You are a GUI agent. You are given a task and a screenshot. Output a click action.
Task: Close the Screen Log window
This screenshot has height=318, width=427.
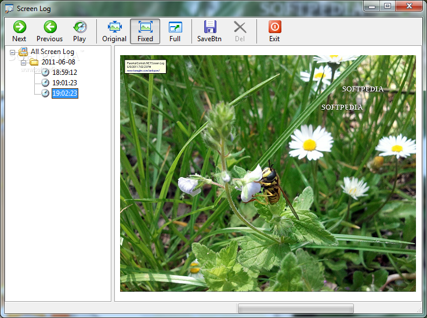point(409,6)
